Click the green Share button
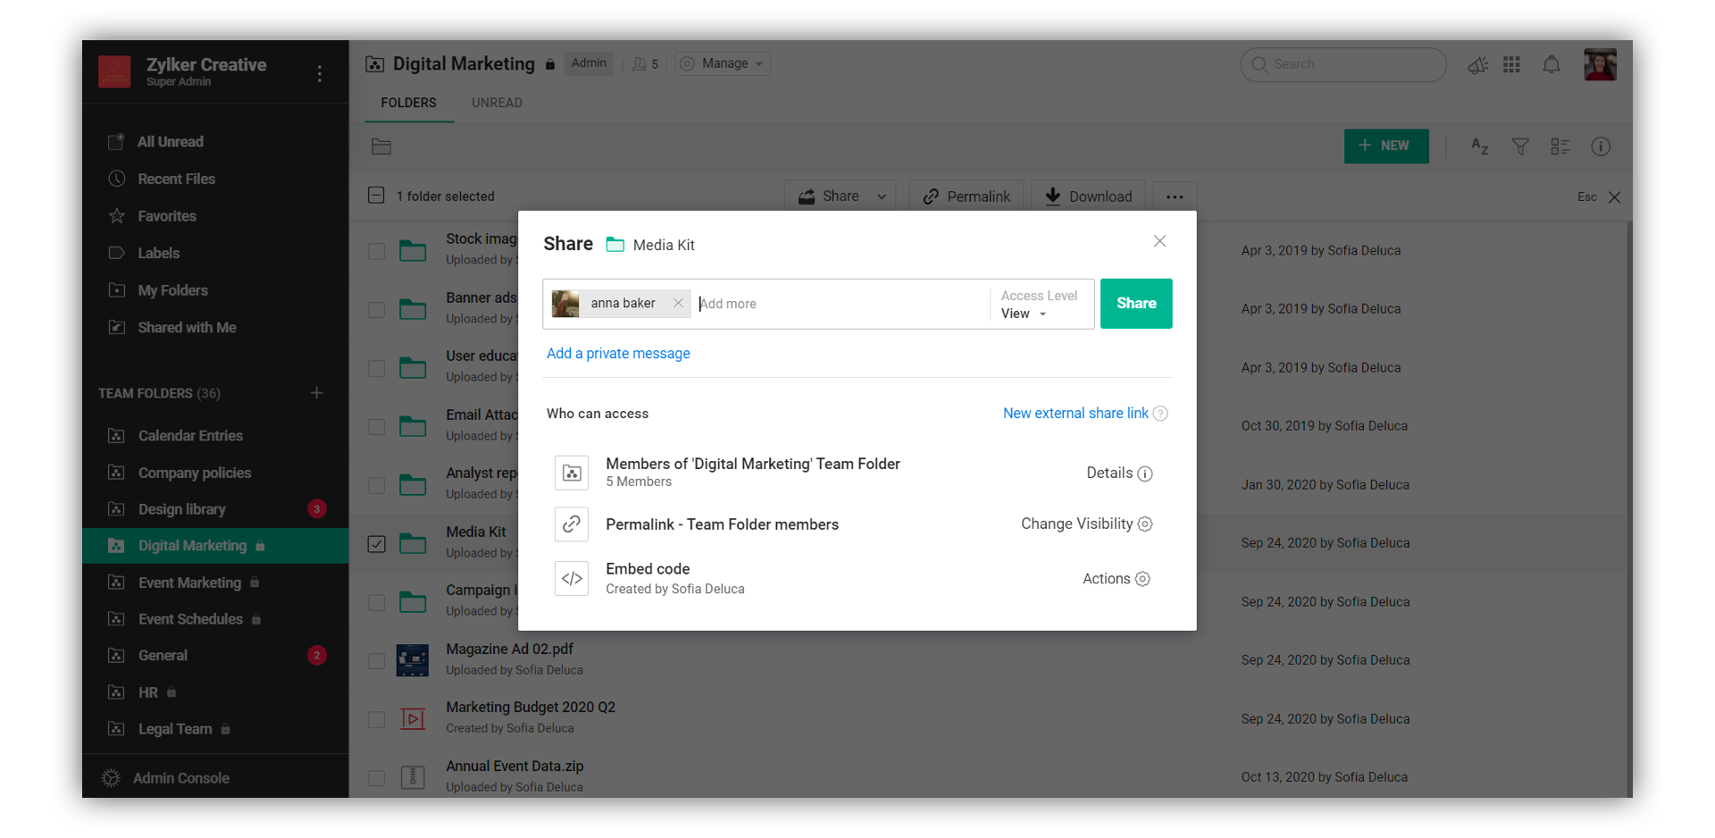Image resolution: width=1715 pixels, height=838 pixels. pos(1135,304)
